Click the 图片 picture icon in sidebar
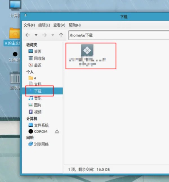Image resolution: width=169 pixels, height=182 pixels. click(x=31, y=105)
